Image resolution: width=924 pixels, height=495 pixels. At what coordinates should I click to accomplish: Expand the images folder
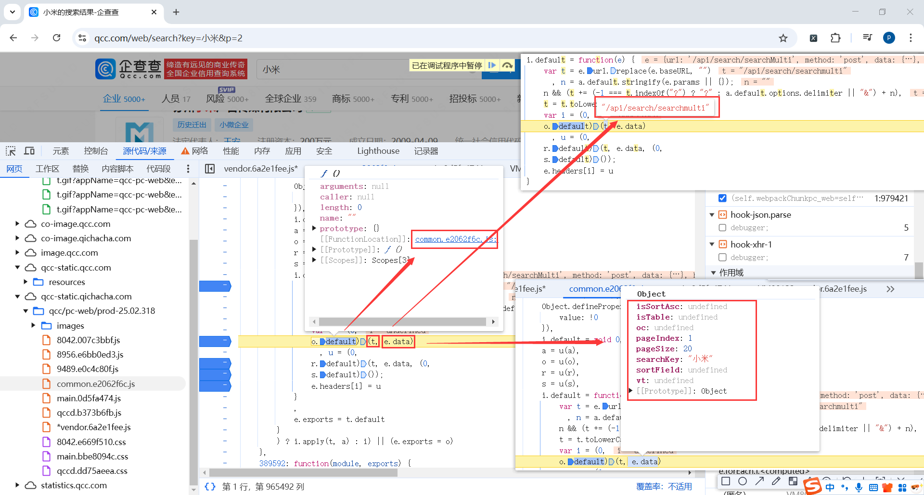[x=33, y=325]
